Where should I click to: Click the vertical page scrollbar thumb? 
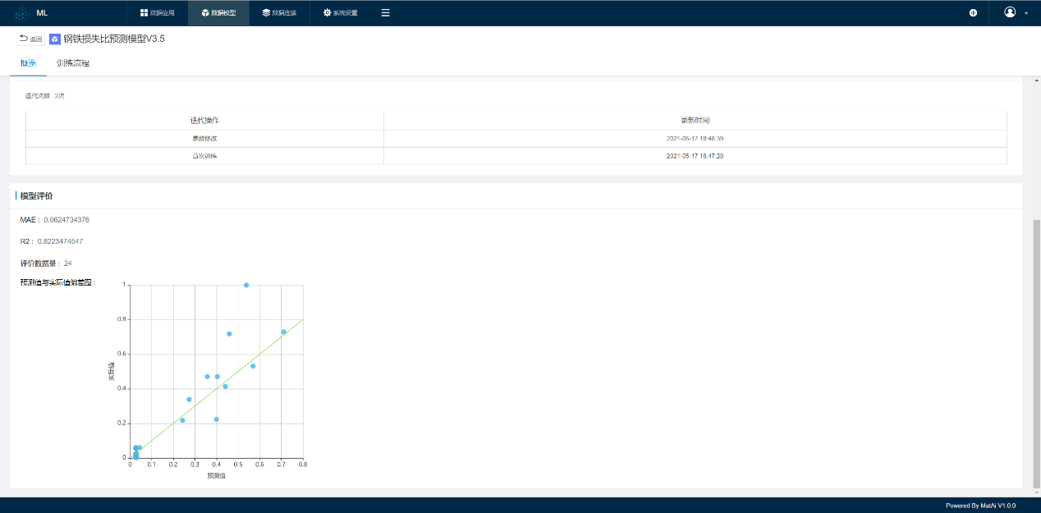1036,353
